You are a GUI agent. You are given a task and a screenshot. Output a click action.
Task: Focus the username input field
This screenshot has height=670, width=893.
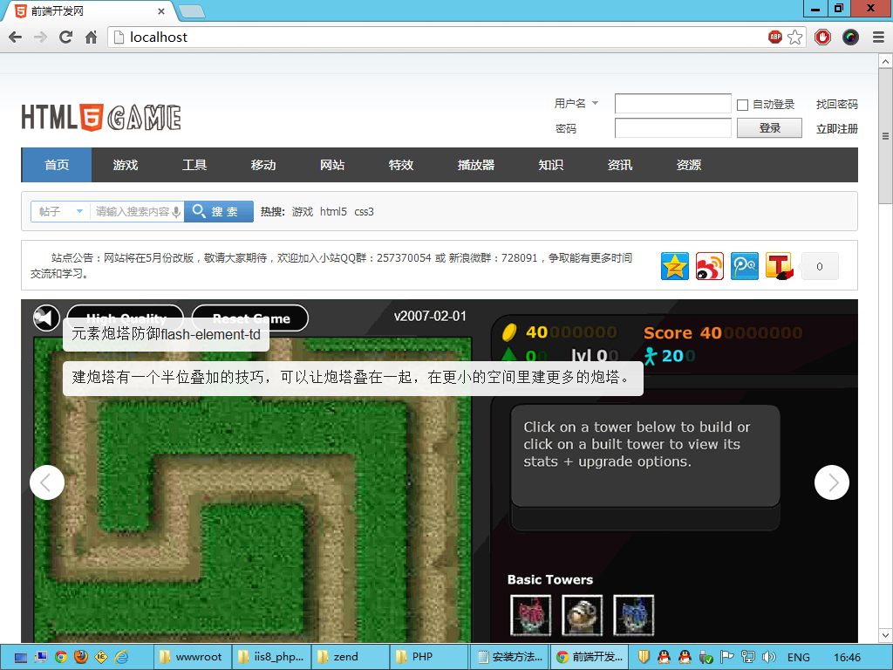pos(672,104)
